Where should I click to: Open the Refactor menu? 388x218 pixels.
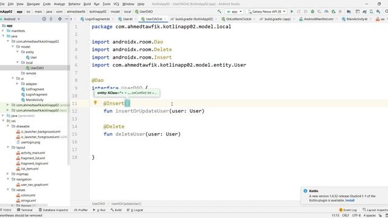[x=74, y=4]
